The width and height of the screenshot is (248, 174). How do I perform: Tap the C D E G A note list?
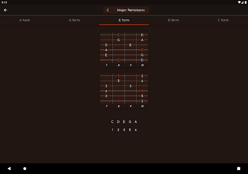pyautogui.click(x=124, y=122)
